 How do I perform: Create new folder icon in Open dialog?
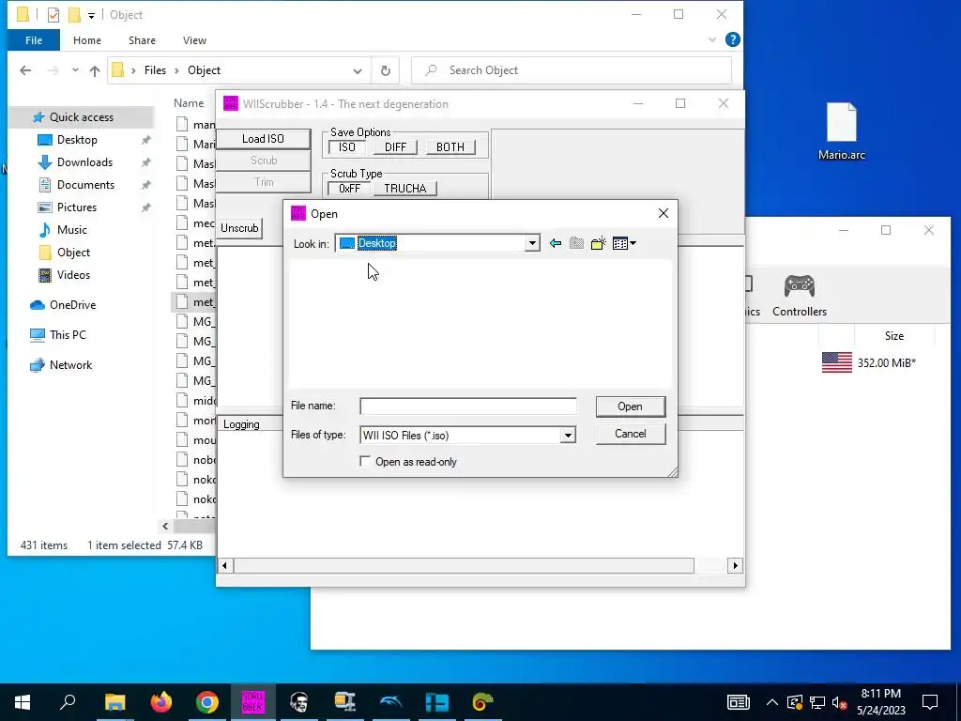pyautogui.click(x=598, y=243)
